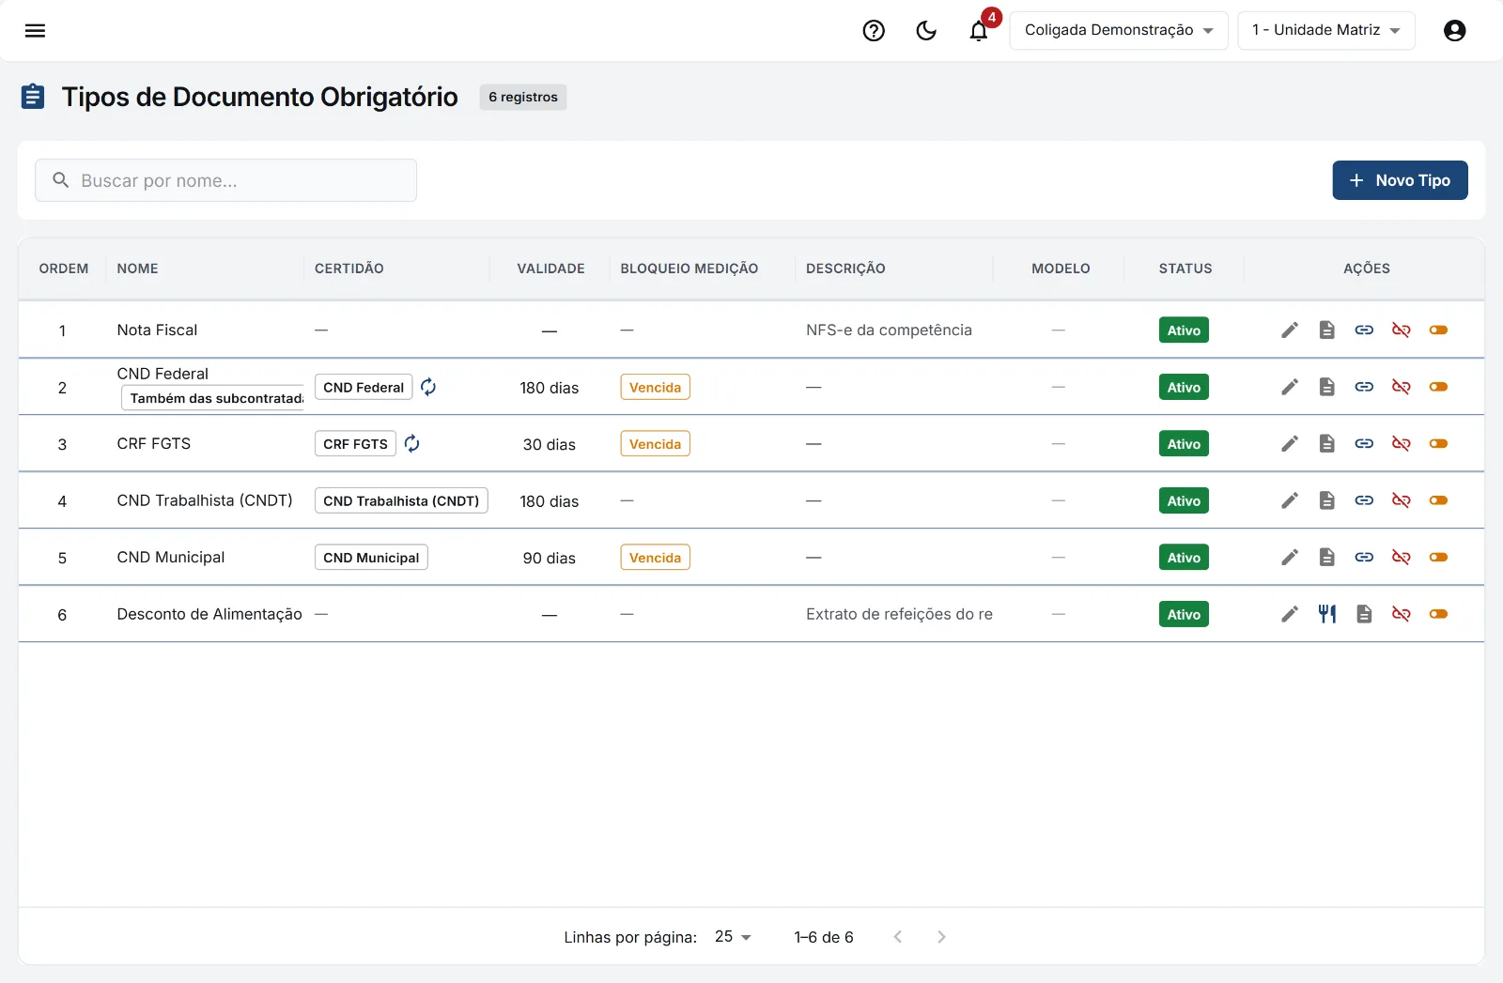This screenshot has width=1503, height=983.
Task: Click the 180 dias value for CND Federal
Action: [550, 388]
